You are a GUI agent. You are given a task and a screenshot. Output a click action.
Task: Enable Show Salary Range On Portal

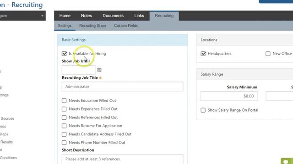(x=203, y=110)
